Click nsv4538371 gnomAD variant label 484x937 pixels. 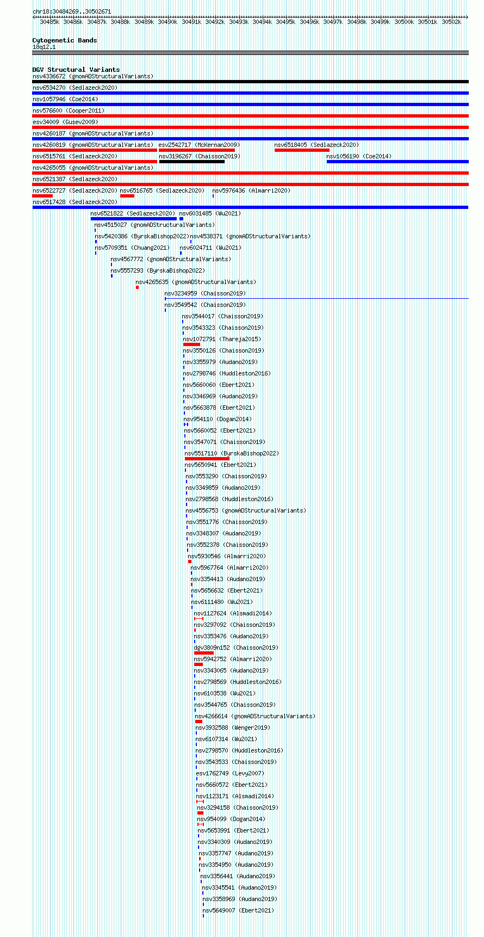[251, 236]
